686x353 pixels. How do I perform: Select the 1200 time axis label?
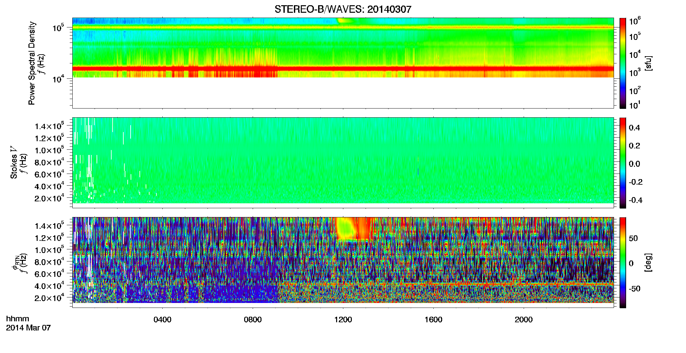(343, 320)
